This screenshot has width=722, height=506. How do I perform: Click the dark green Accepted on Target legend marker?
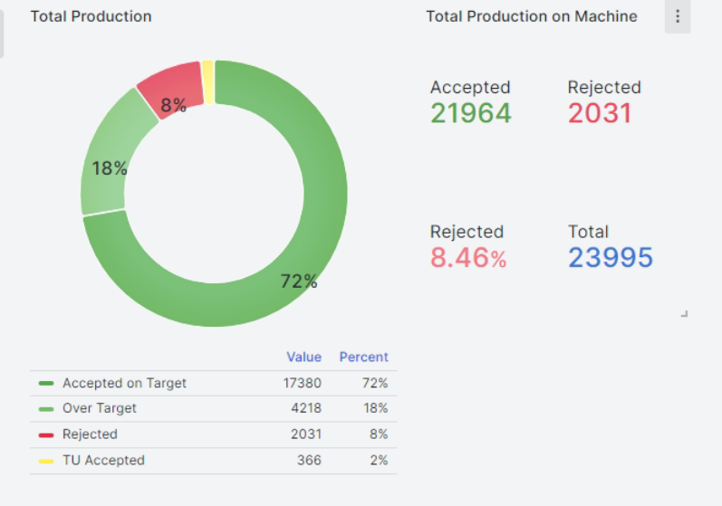(46, 384)
